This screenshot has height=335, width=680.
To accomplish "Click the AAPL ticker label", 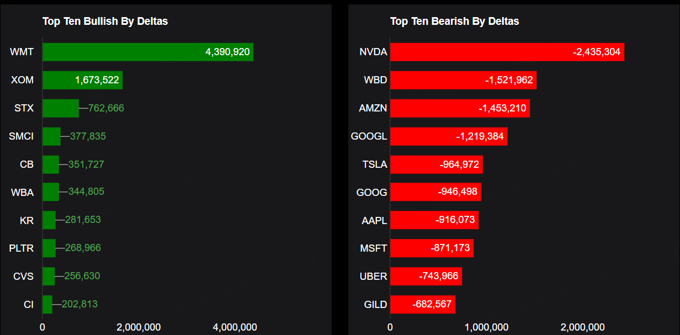I will pyautogui.click(x=374, y=221).
